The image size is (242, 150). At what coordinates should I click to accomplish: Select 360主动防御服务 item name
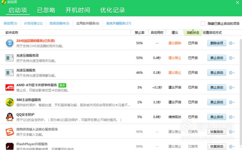tap(29, 100)
